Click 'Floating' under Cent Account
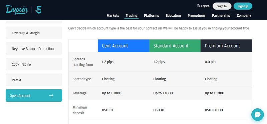Image resolution: width=267 pixels, height=124 pixels. tap(108, 79)
